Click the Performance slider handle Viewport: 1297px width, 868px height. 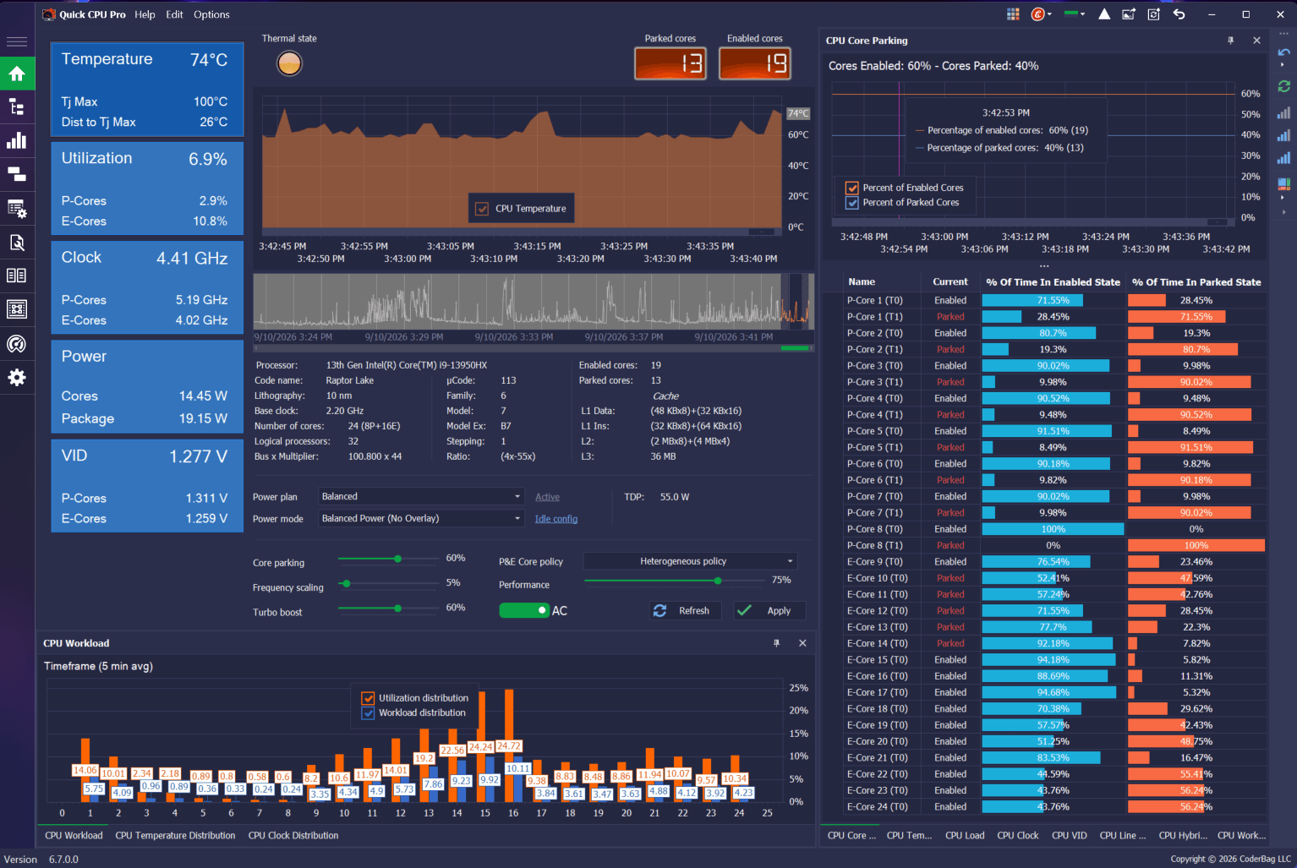pos(718,581)
